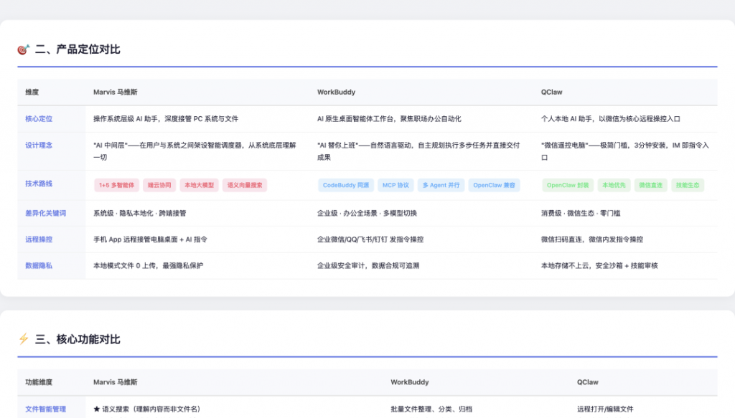Click the cell 企业微信/QQ/飞书/钉钉 发指令操控

[370, 239]
